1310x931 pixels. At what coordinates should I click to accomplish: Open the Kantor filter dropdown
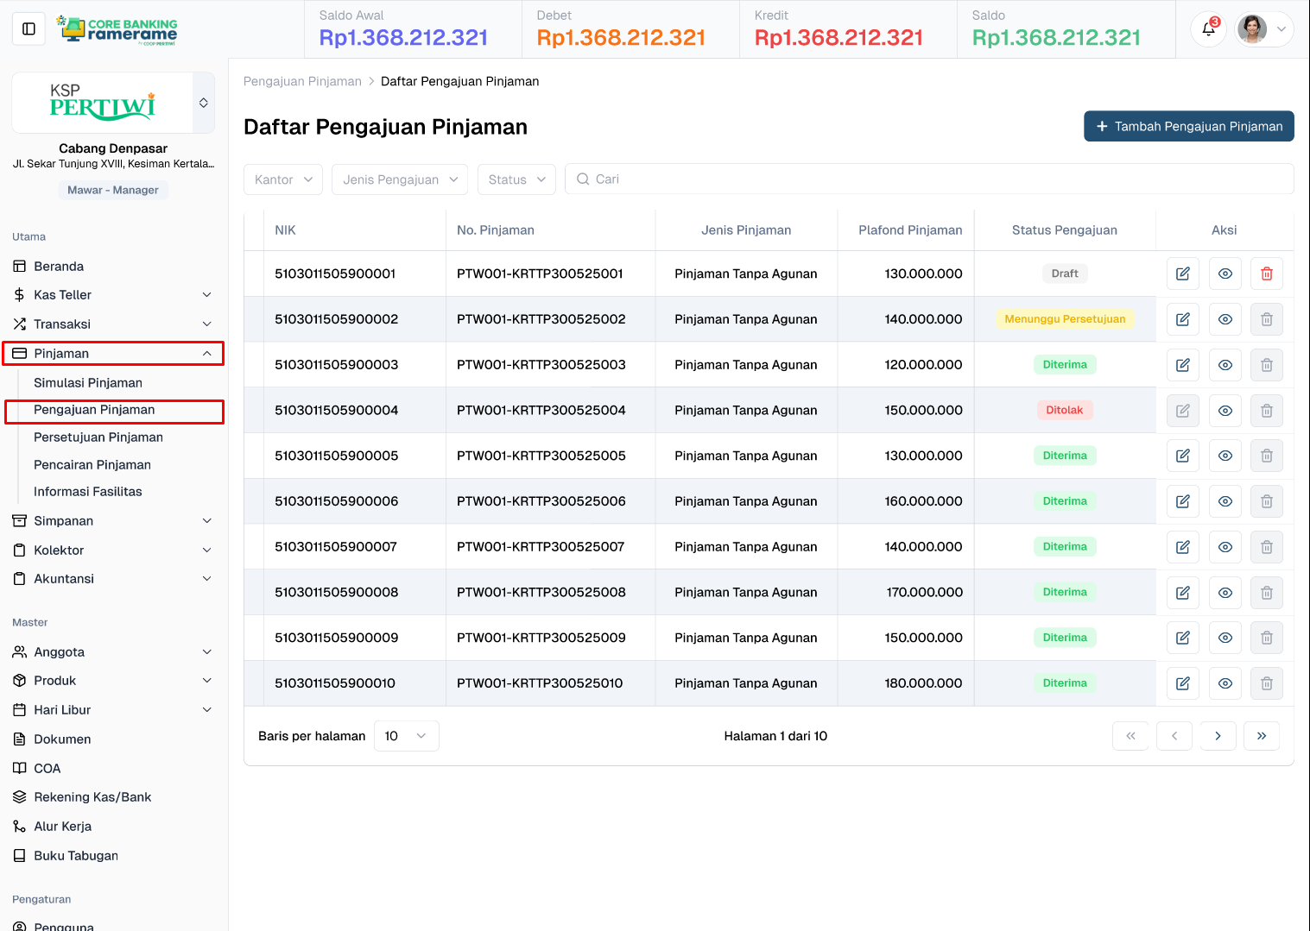(282, 179)
